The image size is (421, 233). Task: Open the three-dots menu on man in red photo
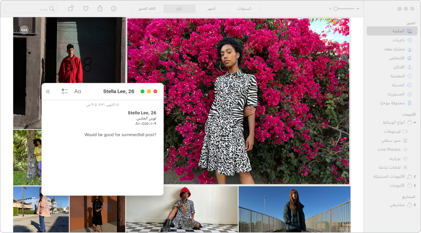pyautogui.click(x=24, y=30)
